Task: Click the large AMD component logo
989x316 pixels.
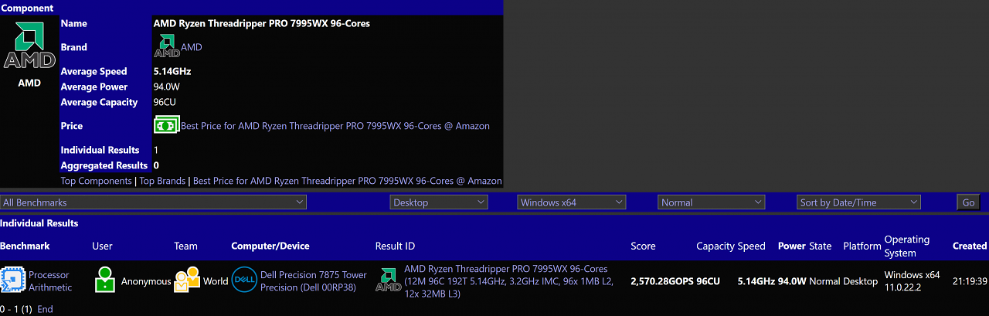Action: pyautogui.click(x=29, y=46)
